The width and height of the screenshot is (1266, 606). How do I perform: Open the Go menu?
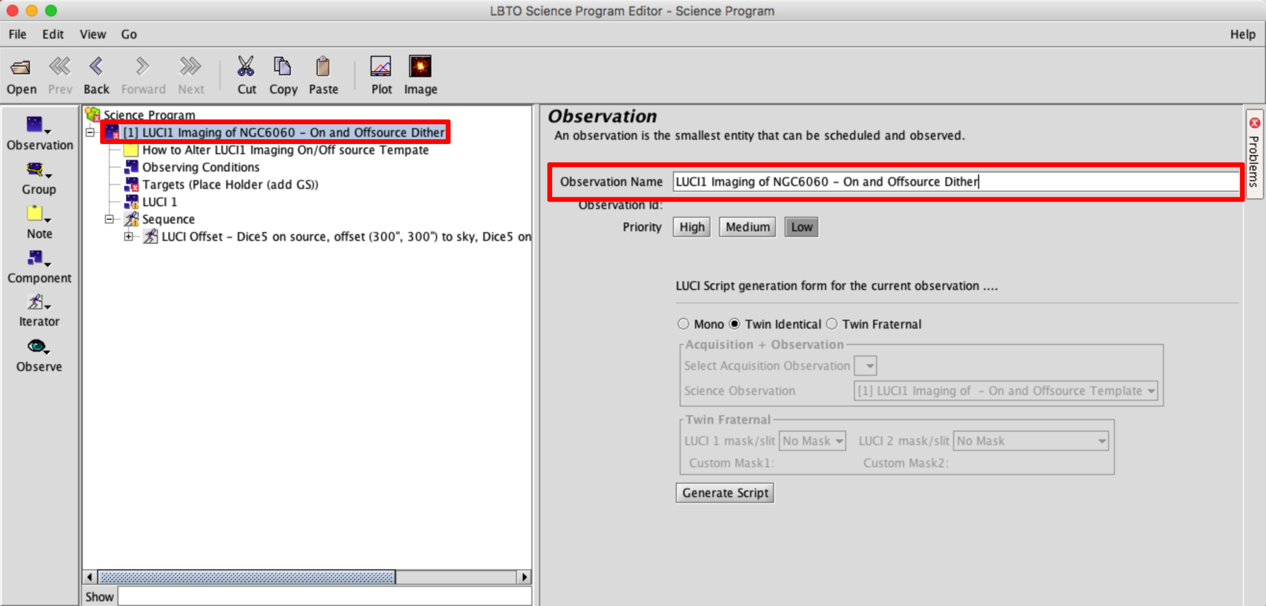pos(129,35)
